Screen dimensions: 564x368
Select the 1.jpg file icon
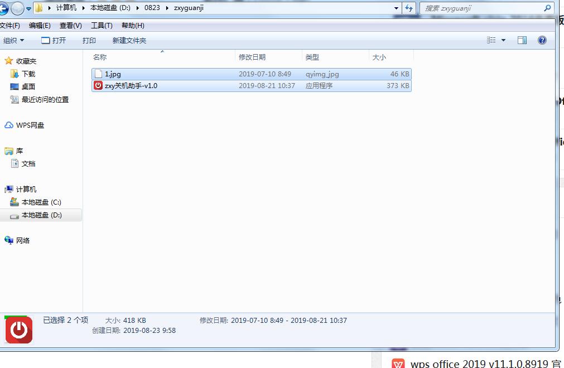[99, 74]
